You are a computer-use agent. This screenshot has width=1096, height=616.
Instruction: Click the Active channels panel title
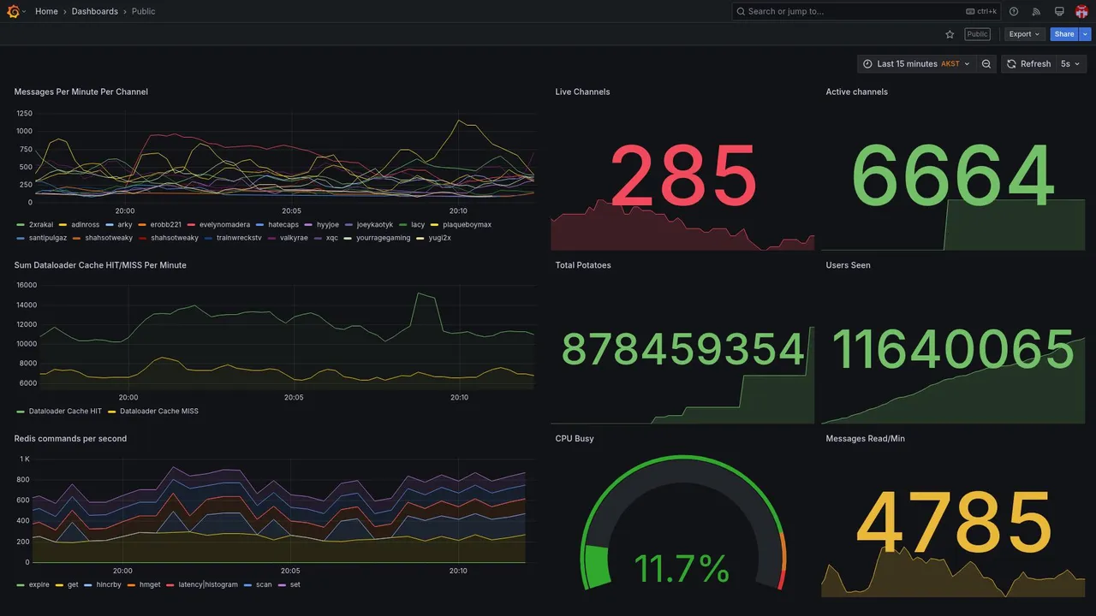click(x=856, y=92)
